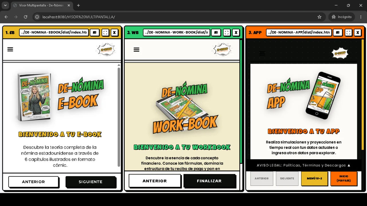This screenshot has height=206, width=367.
Task: Click the BIENVENIDO A TU WORKBOOK heading
Action: coord(182,147)
